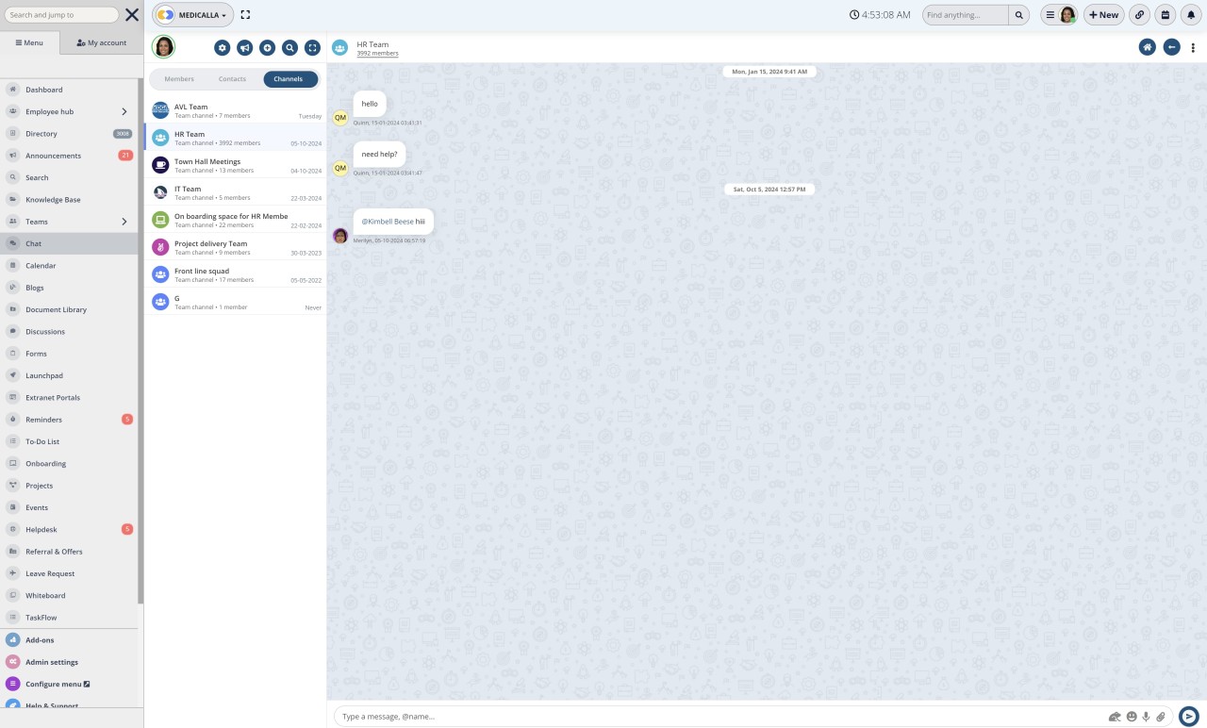Start a new chat using the plus icon
This screenshot has width=1207, height=728.
[268, 47]
